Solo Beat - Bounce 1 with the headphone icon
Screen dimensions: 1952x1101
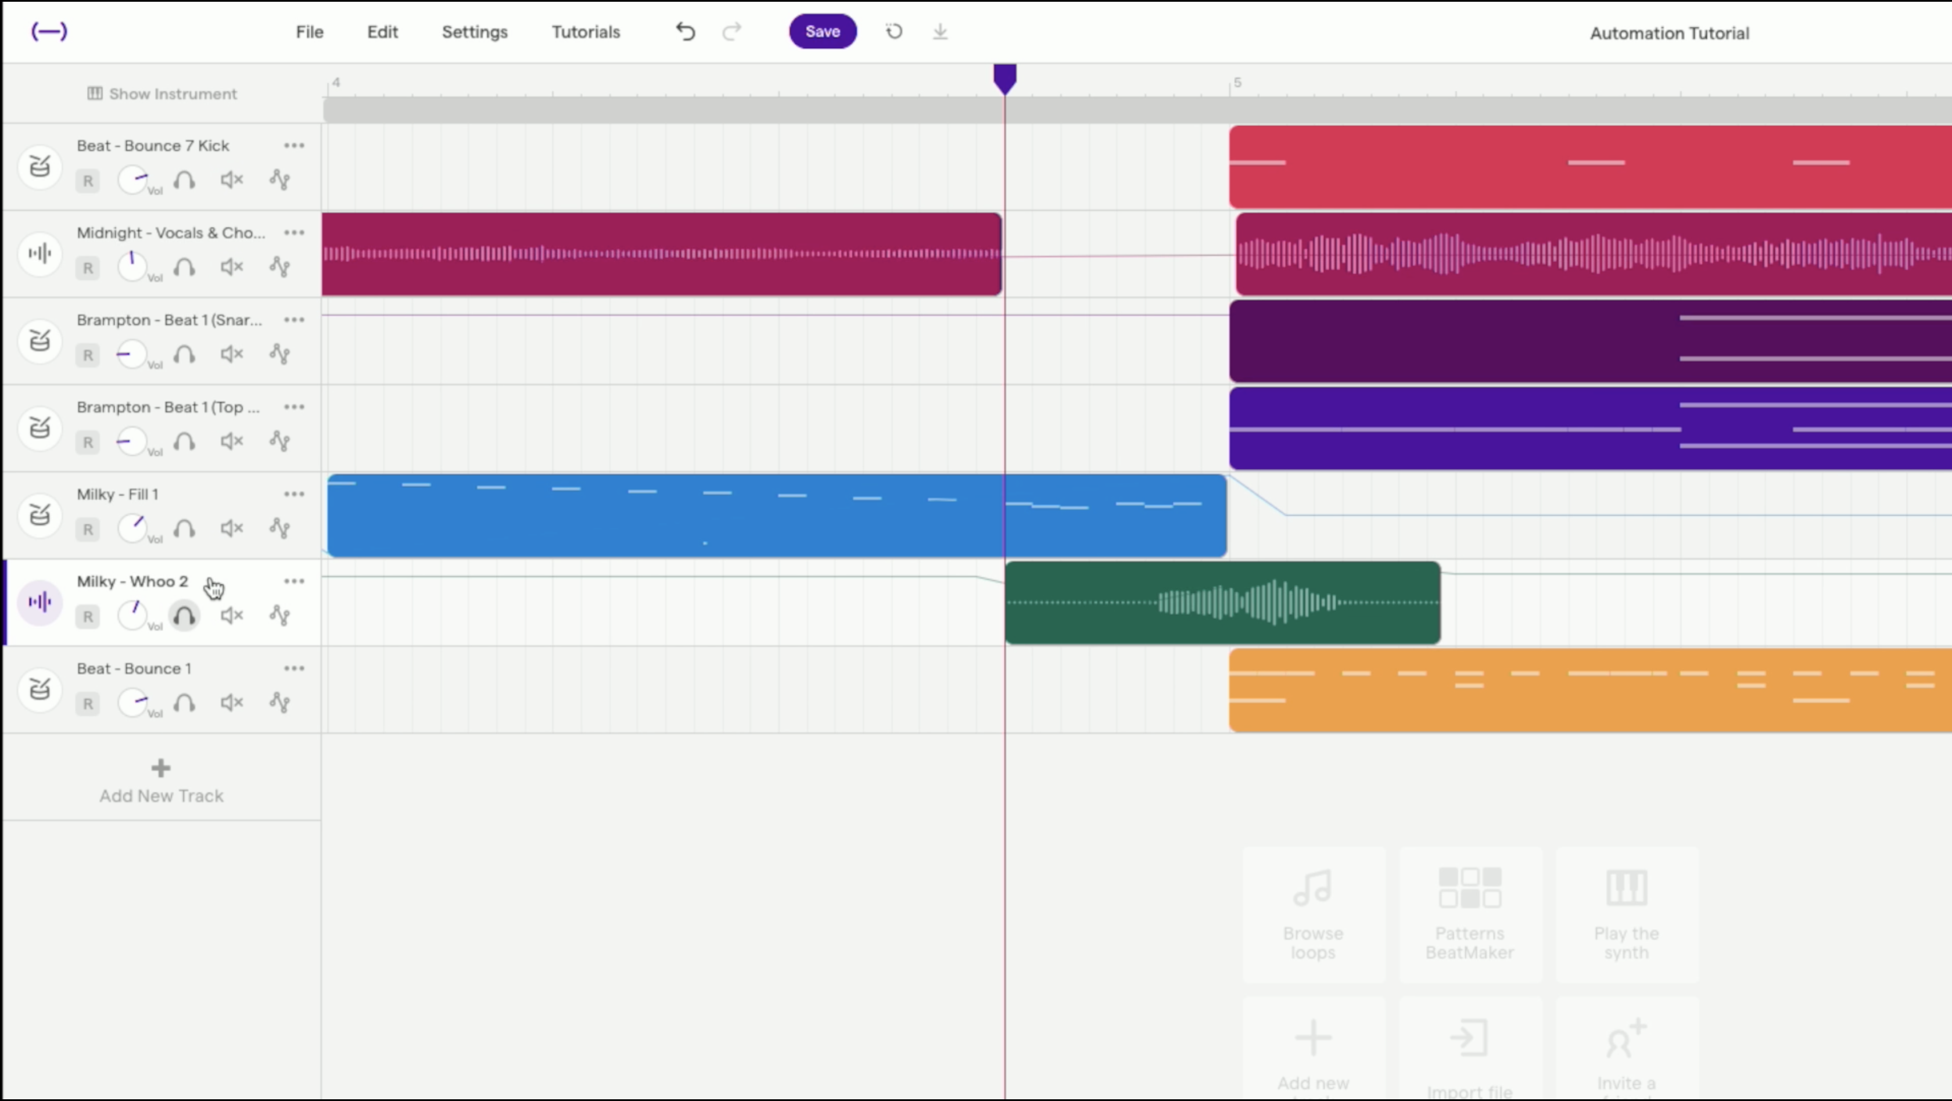(184, 703)
